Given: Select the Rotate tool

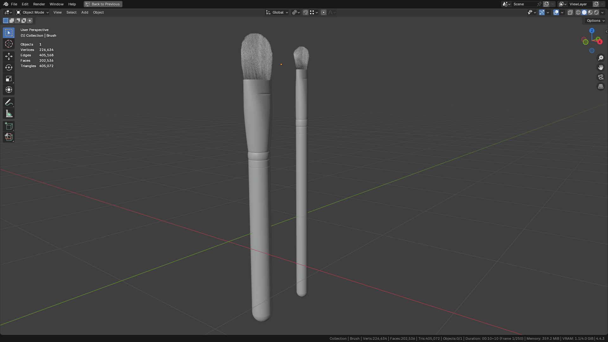Looking at the screenshot, I should click(x=9, y=68).
